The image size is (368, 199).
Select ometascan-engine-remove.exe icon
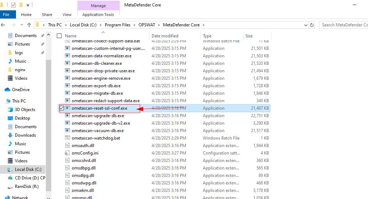pos(67,78)
